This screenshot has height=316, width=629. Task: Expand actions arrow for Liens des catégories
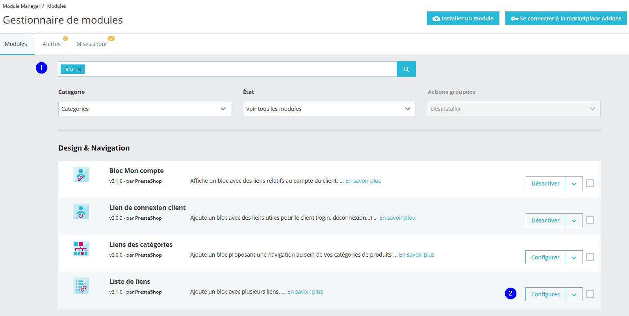[574, 257]
